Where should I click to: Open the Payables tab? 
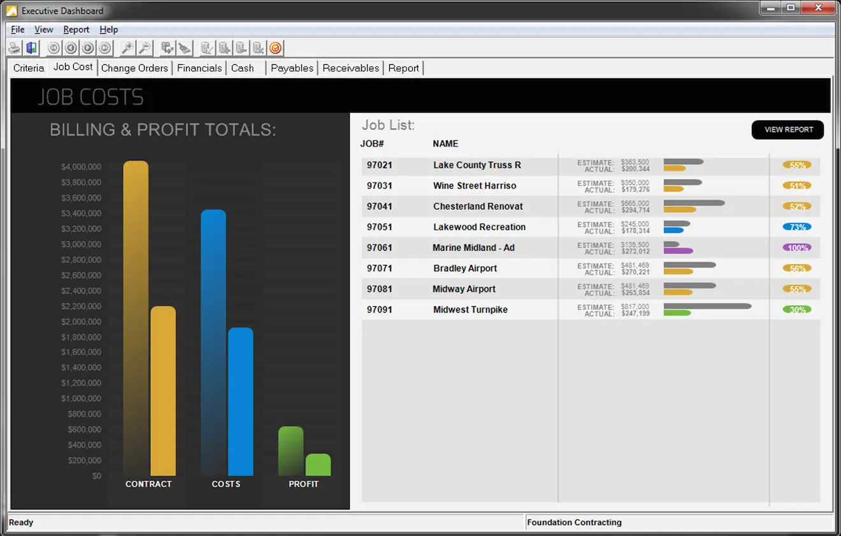(292, 67)
